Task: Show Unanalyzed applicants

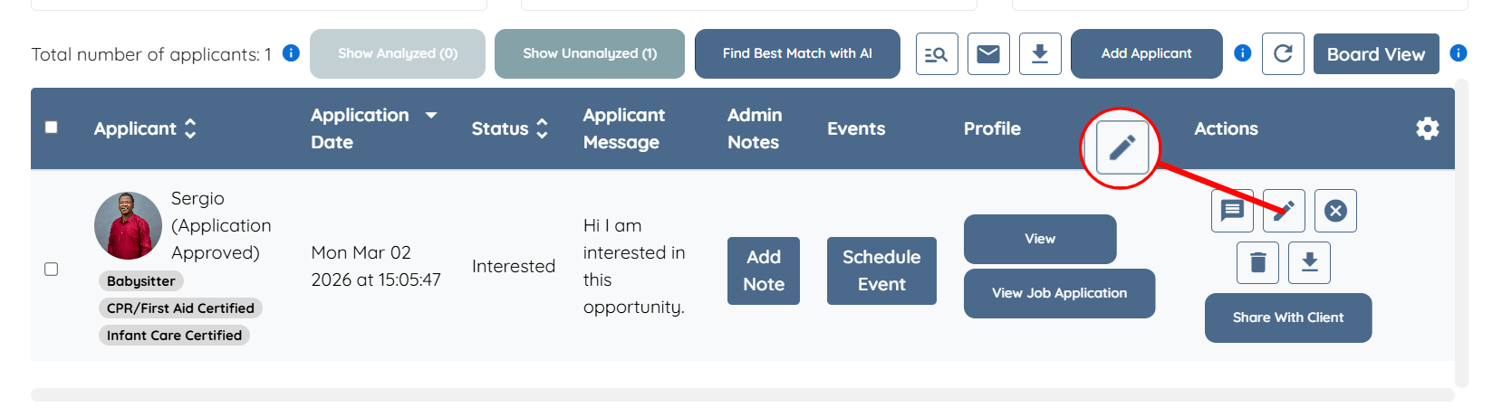Action: point(590,54)
